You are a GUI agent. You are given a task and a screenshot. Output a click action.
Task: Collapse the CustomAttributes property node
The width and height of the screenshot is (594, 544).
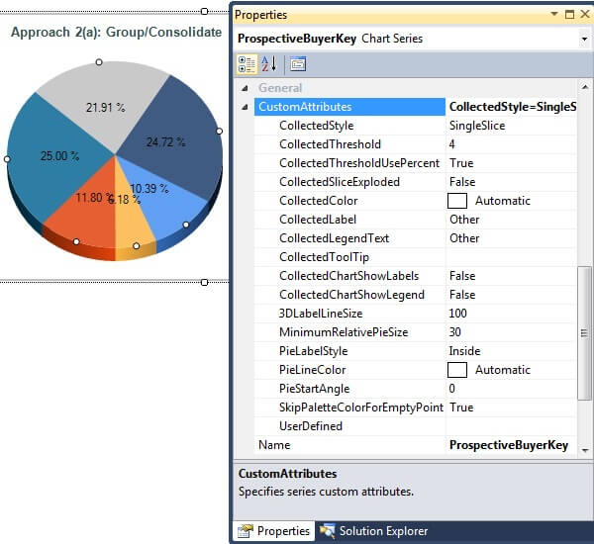click(x=245, y=107)
